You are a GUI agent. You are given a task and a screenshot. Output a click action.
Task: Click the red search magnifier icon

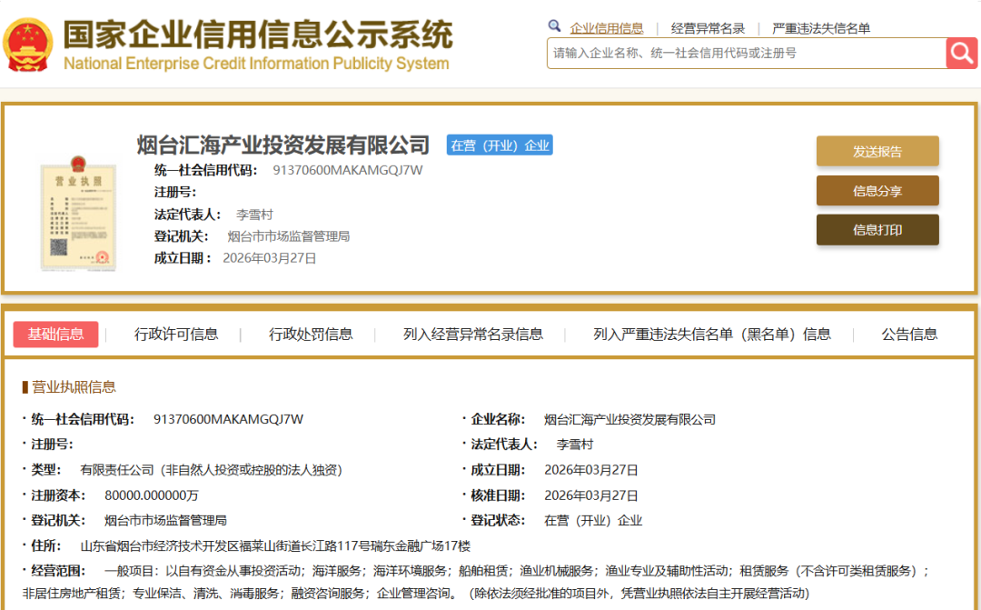pyautogui.click(x=960, y=53)
